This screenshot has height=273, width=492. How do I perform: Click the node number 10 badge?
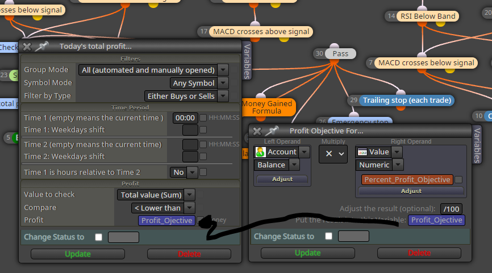(479, 116)
